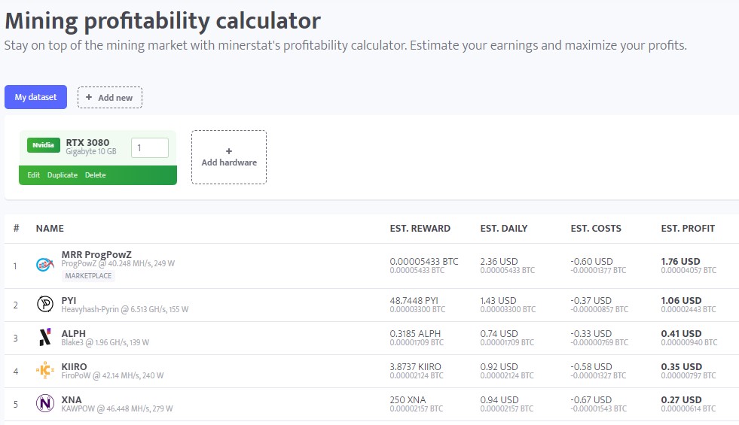Click the ALPH Alephium coin logo
739x425 pixels.
click(44, 337)
